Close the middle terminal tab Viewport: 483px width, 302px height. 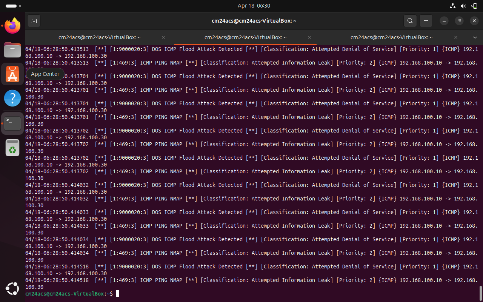coord(309,37)
